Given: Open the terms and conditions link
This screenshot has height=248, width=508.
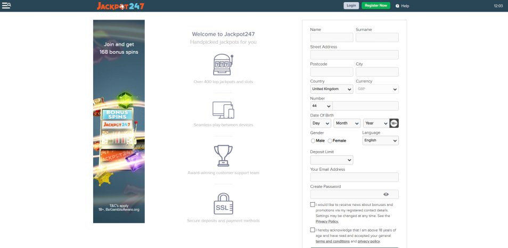Looking at the screenshot, I should [x=332, y=242].
